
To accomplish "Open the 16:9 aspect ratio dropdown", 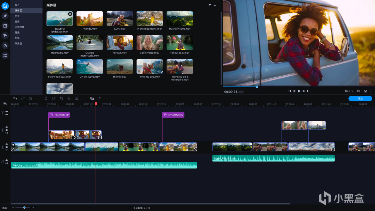I will (x=349, y=91).
